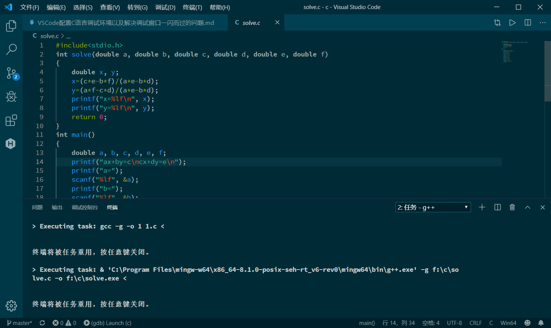Image resolution: width=551 pixels, height=328 pixels.
Task: Select the 终端 panel tab
Action: (x=112, y=207)
